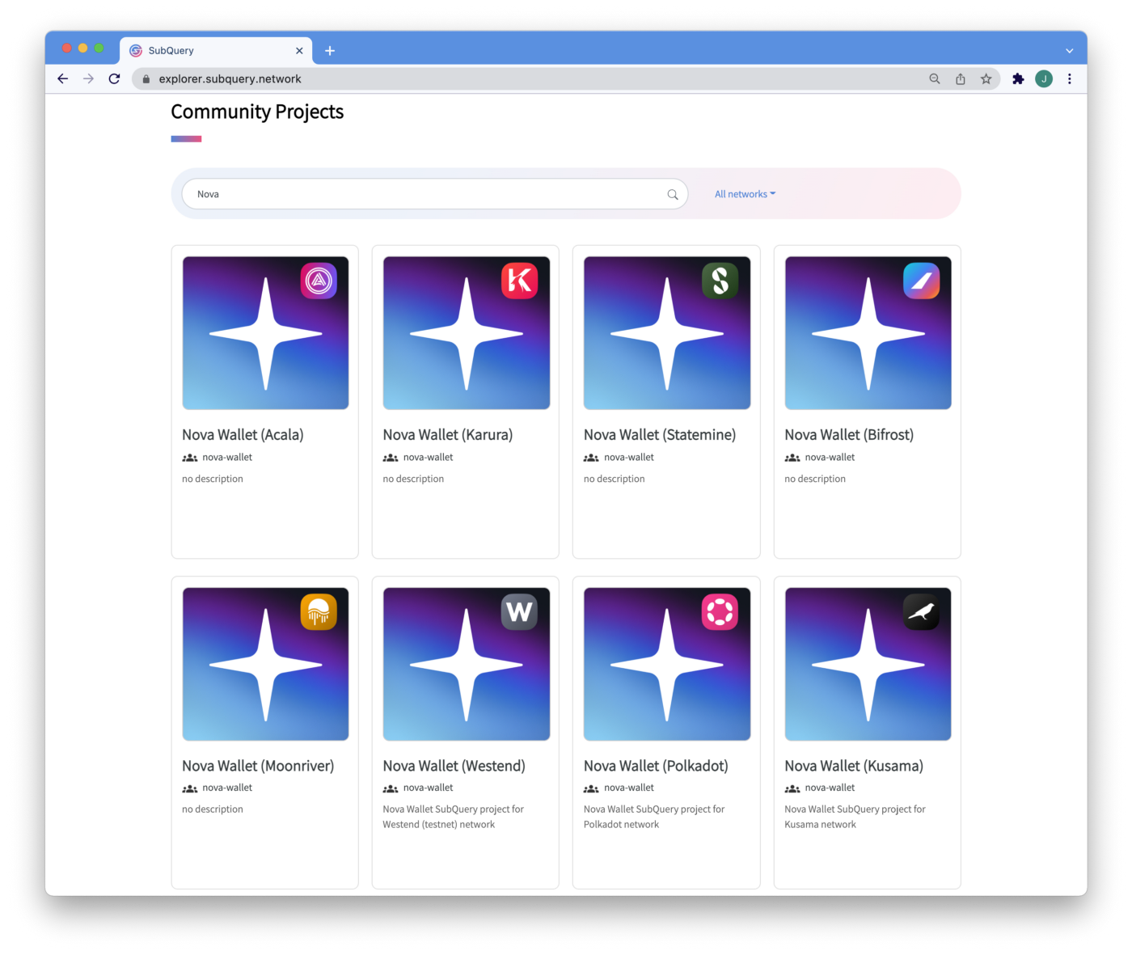The image size is (1132, 955).
Task: Open the Nova Wallet (Karura) thumbnail
Action: [467, 332]
